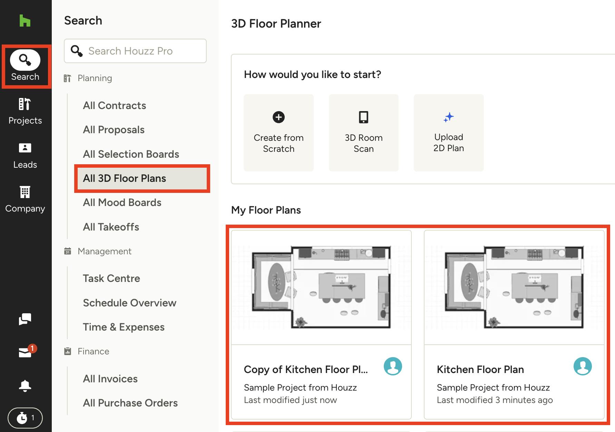This screenshot has width=615, height=432.
Task: Click the Finance section icon
Action: (68, 351)
